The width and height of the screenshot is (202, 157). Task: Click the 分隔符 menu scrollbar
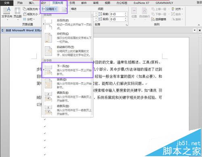(92, 65)
